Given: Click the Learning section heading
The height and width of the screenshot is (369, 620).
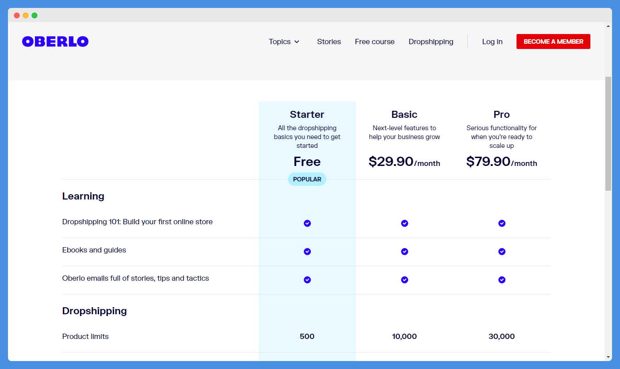Looking at the screenshot, I should (x=83, y=196).
